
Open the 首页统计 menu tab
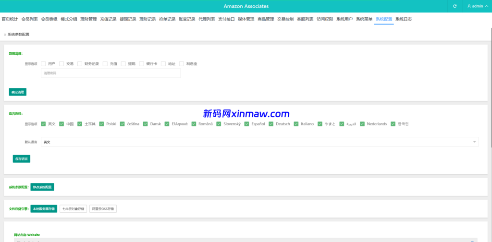(x=10, y=19)
